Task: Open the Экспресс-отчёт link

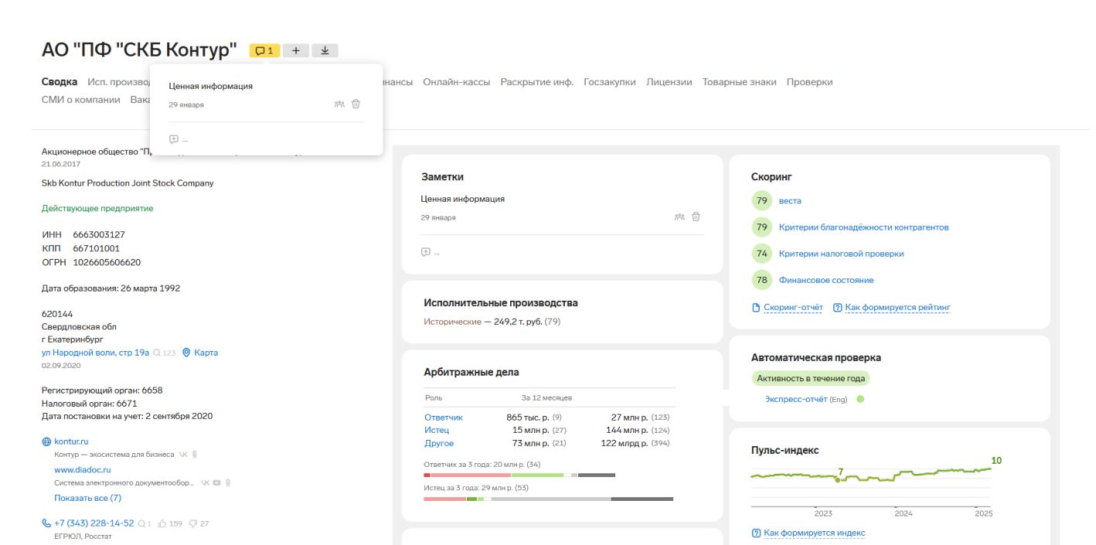Action: tap(796, 399)
